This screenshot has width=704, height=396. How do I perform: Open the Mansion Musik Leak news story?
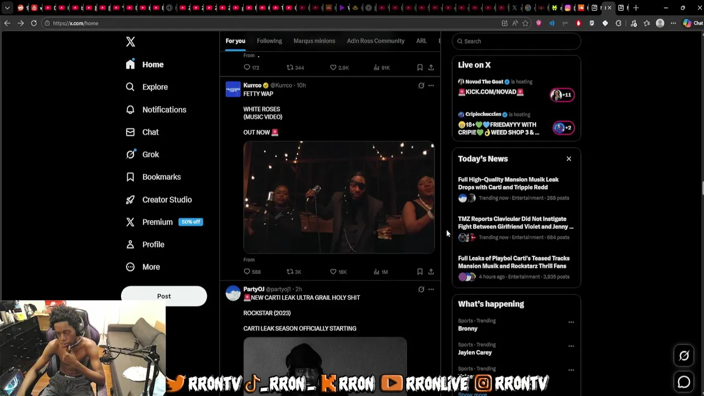click(x=516, y=189)
